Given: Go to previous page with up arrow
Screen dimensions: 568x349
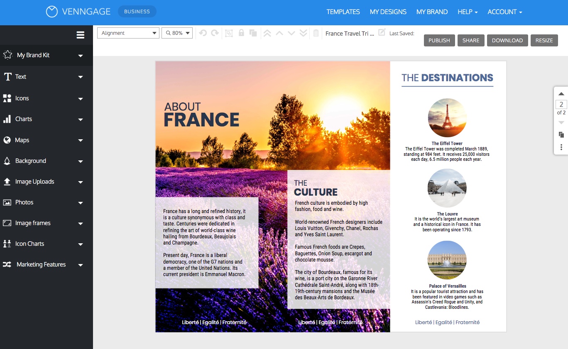Looking at the screenshot, I should (561, 94).
